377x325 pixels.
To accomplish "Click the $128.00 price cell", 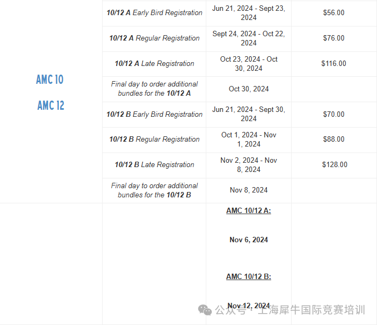I will click(x=335, y=165).
